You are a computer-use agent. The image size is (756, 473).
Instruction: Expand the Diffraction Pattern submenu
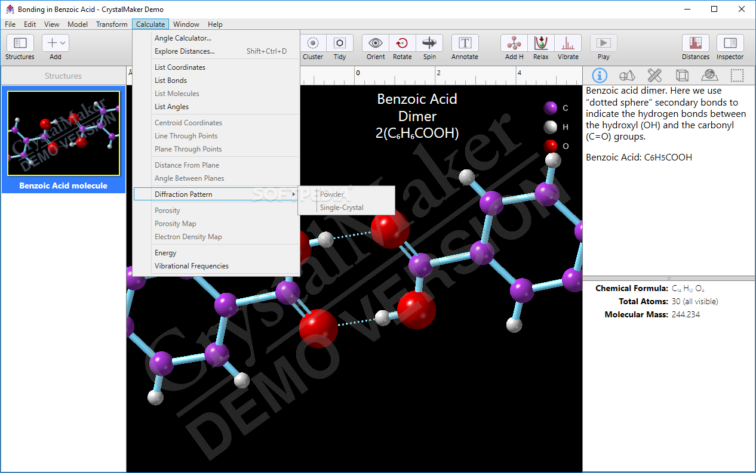tap(216, 194)
